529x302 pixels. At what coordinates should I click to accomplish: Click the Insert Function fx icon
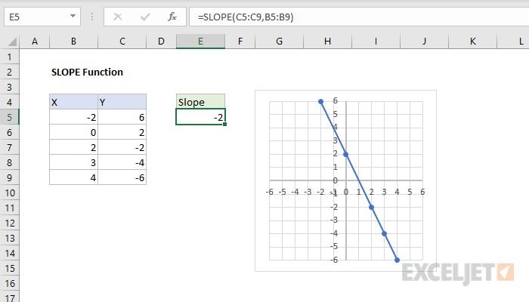click(172, 16)
